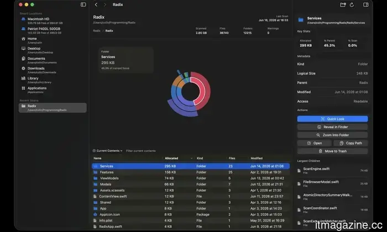Viewport: 387px width, 232px height.
Task: Toggle the left sidebar panel icon
Action: [83, 4]
